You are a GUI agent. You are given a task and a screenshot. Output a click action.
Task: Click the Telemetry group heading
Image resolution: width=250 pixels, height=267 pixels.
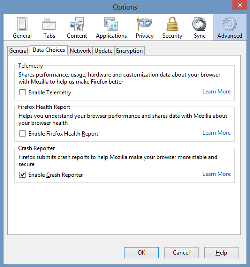pyautogui.click(x=31, y=66)
